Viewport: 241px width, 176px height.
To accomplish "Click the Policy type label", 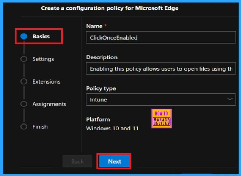I will 101,89.
